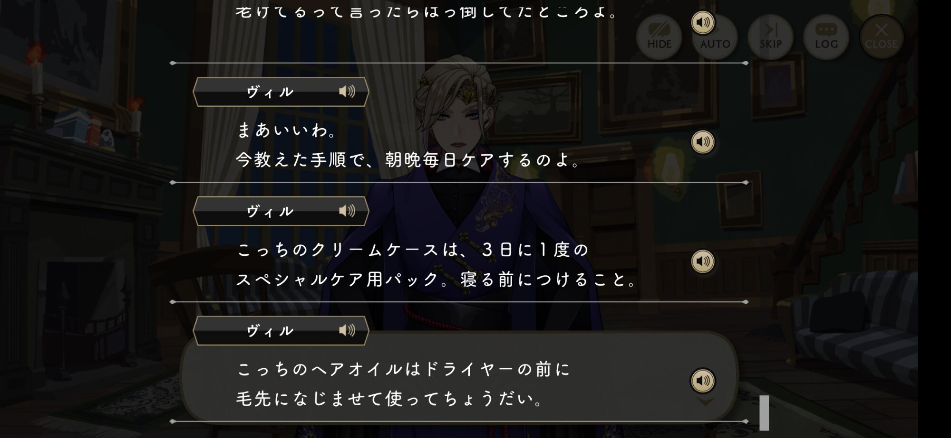Click the log scrollbar thumb
This screenshot has height=438, width=951.
click(x=764, y=413)
